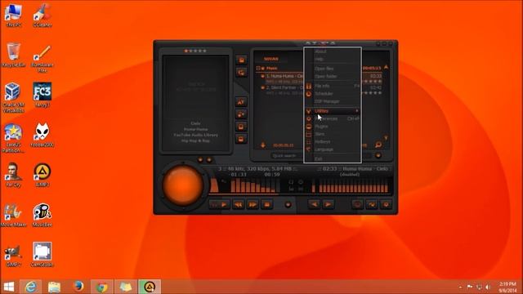Select the farcry3 desktop shortcut
523x294 pixels.
pyautogui.click(x=42, y=95)
